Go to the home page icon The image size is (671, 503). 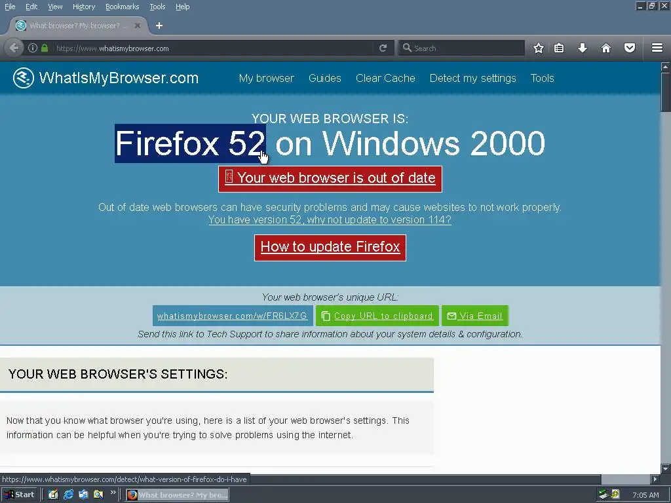606,48
